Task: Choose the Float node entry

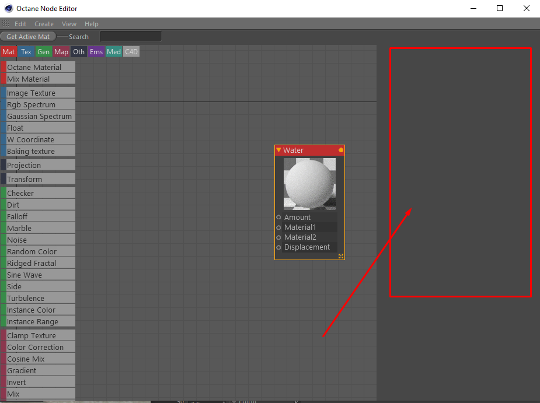Action: pos(38,128)
